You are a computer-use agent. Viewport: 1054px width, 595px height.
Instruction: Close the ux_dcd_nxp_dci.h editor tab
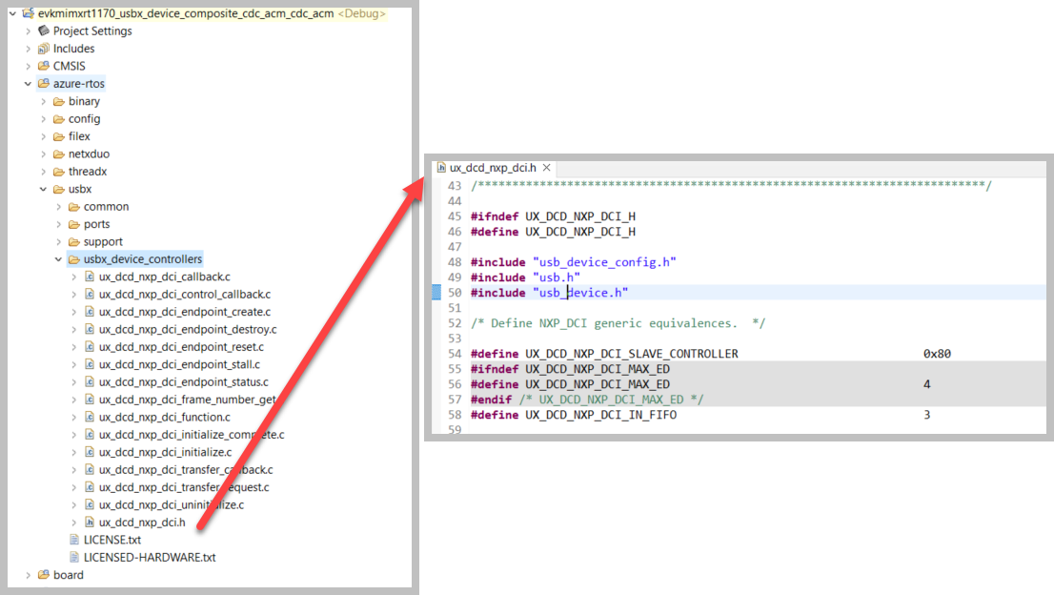(x=546, y=166)
